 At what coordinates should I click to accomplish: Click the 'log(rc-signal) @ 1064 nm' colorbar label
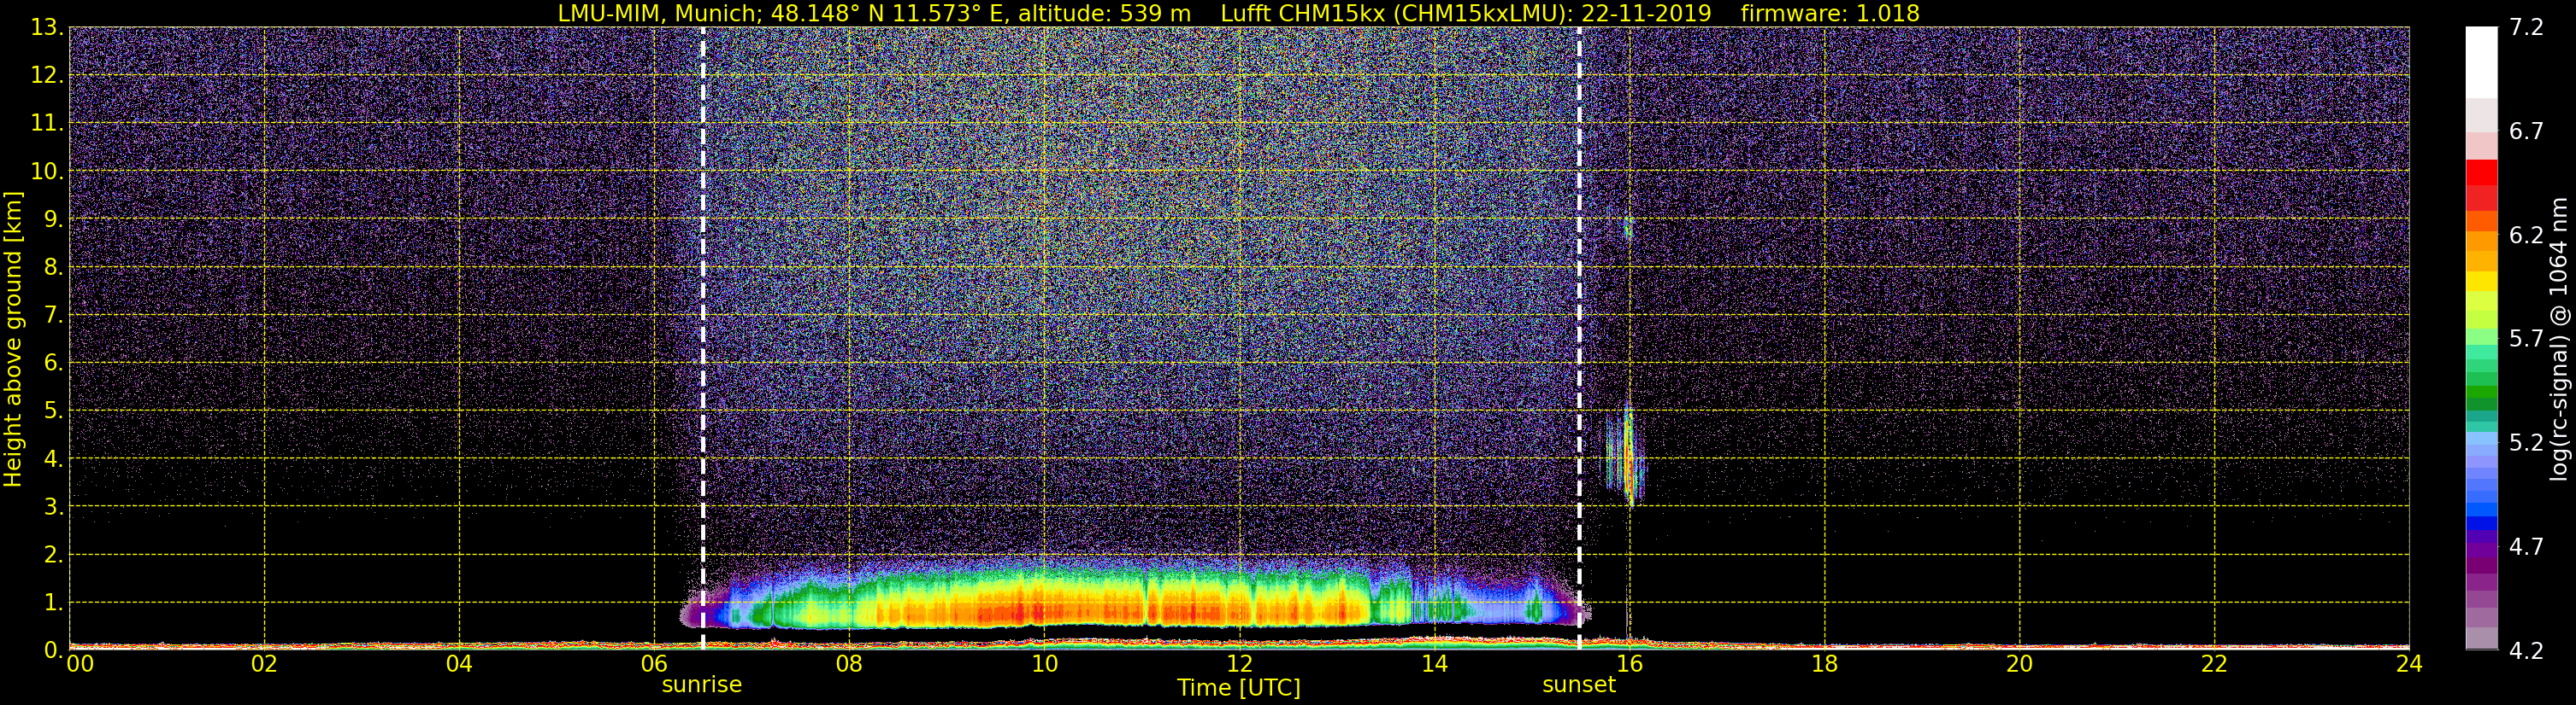tap(2559, 340)
